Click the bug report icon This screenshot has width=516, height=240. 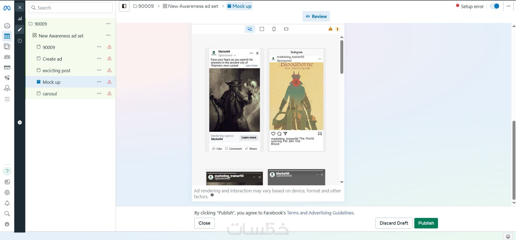[x=7, y=224]
